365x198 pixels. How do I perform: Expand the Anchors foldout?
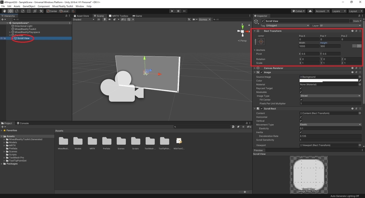pyautogui.click(x=255, y=50)
